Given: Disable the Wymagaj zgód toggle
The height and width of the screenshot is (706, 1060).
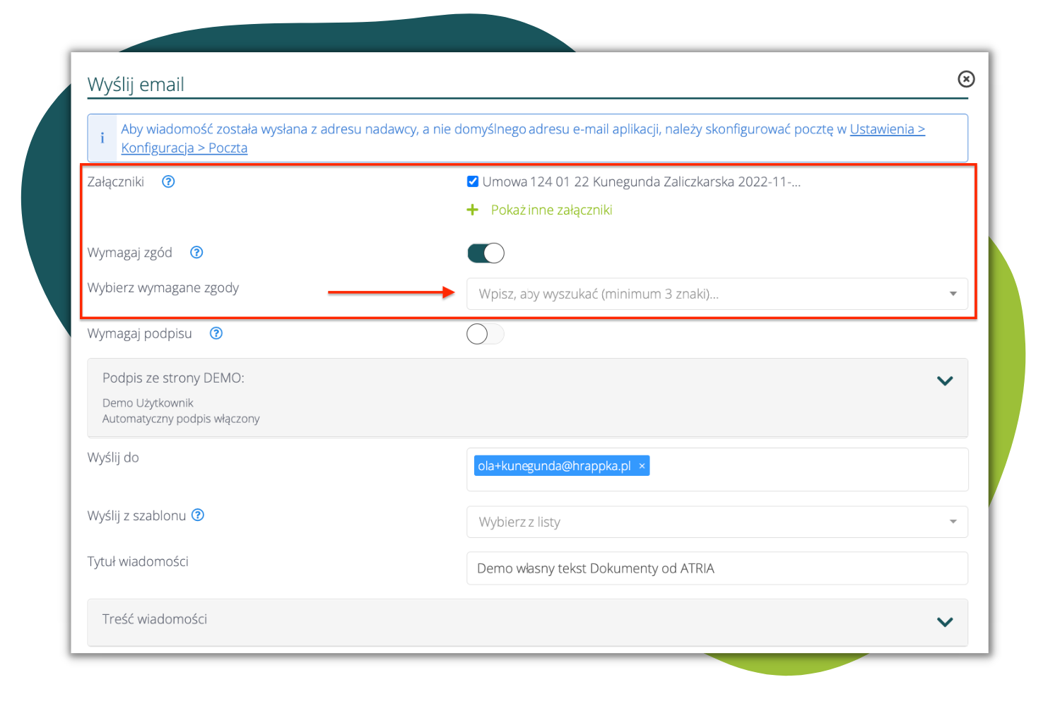Looking at the screenshot, I should click(485, 253).
